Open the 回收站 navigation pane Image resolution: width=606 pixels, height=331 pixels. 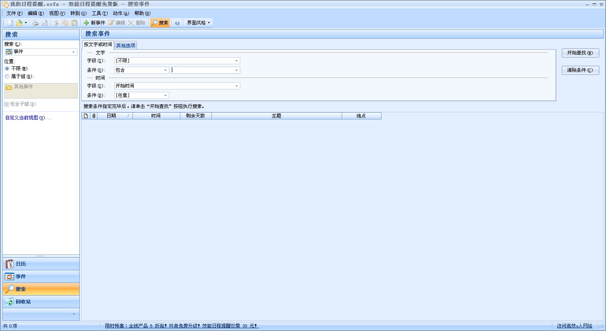[41, 302]
